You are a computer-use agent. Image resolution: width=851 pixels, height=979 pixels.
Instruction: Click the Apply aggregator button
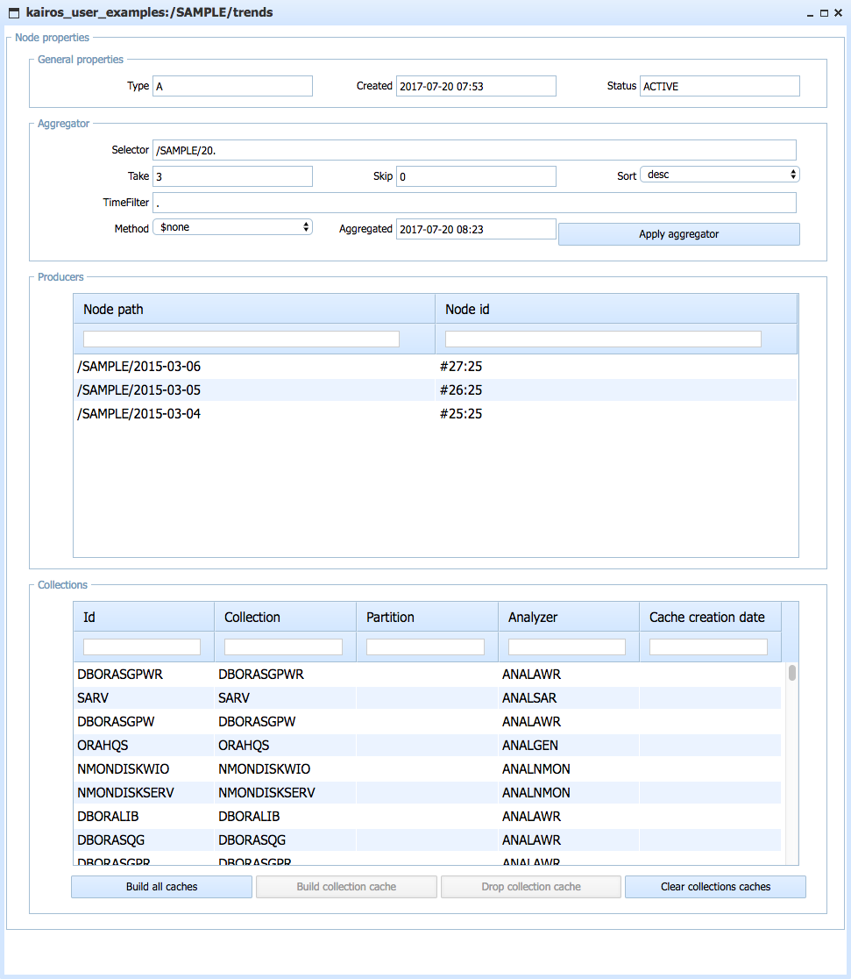[x=679, y=234]
